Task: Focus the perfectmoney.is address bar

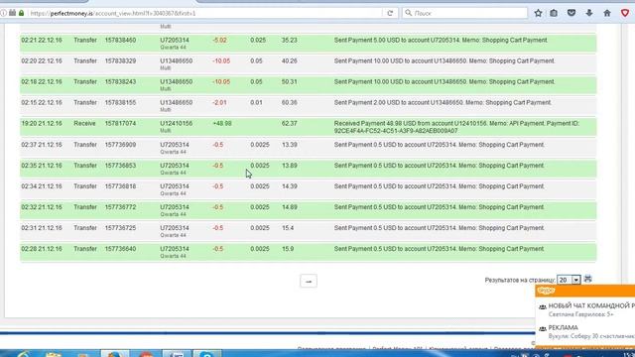Action: tap(204, 13)
